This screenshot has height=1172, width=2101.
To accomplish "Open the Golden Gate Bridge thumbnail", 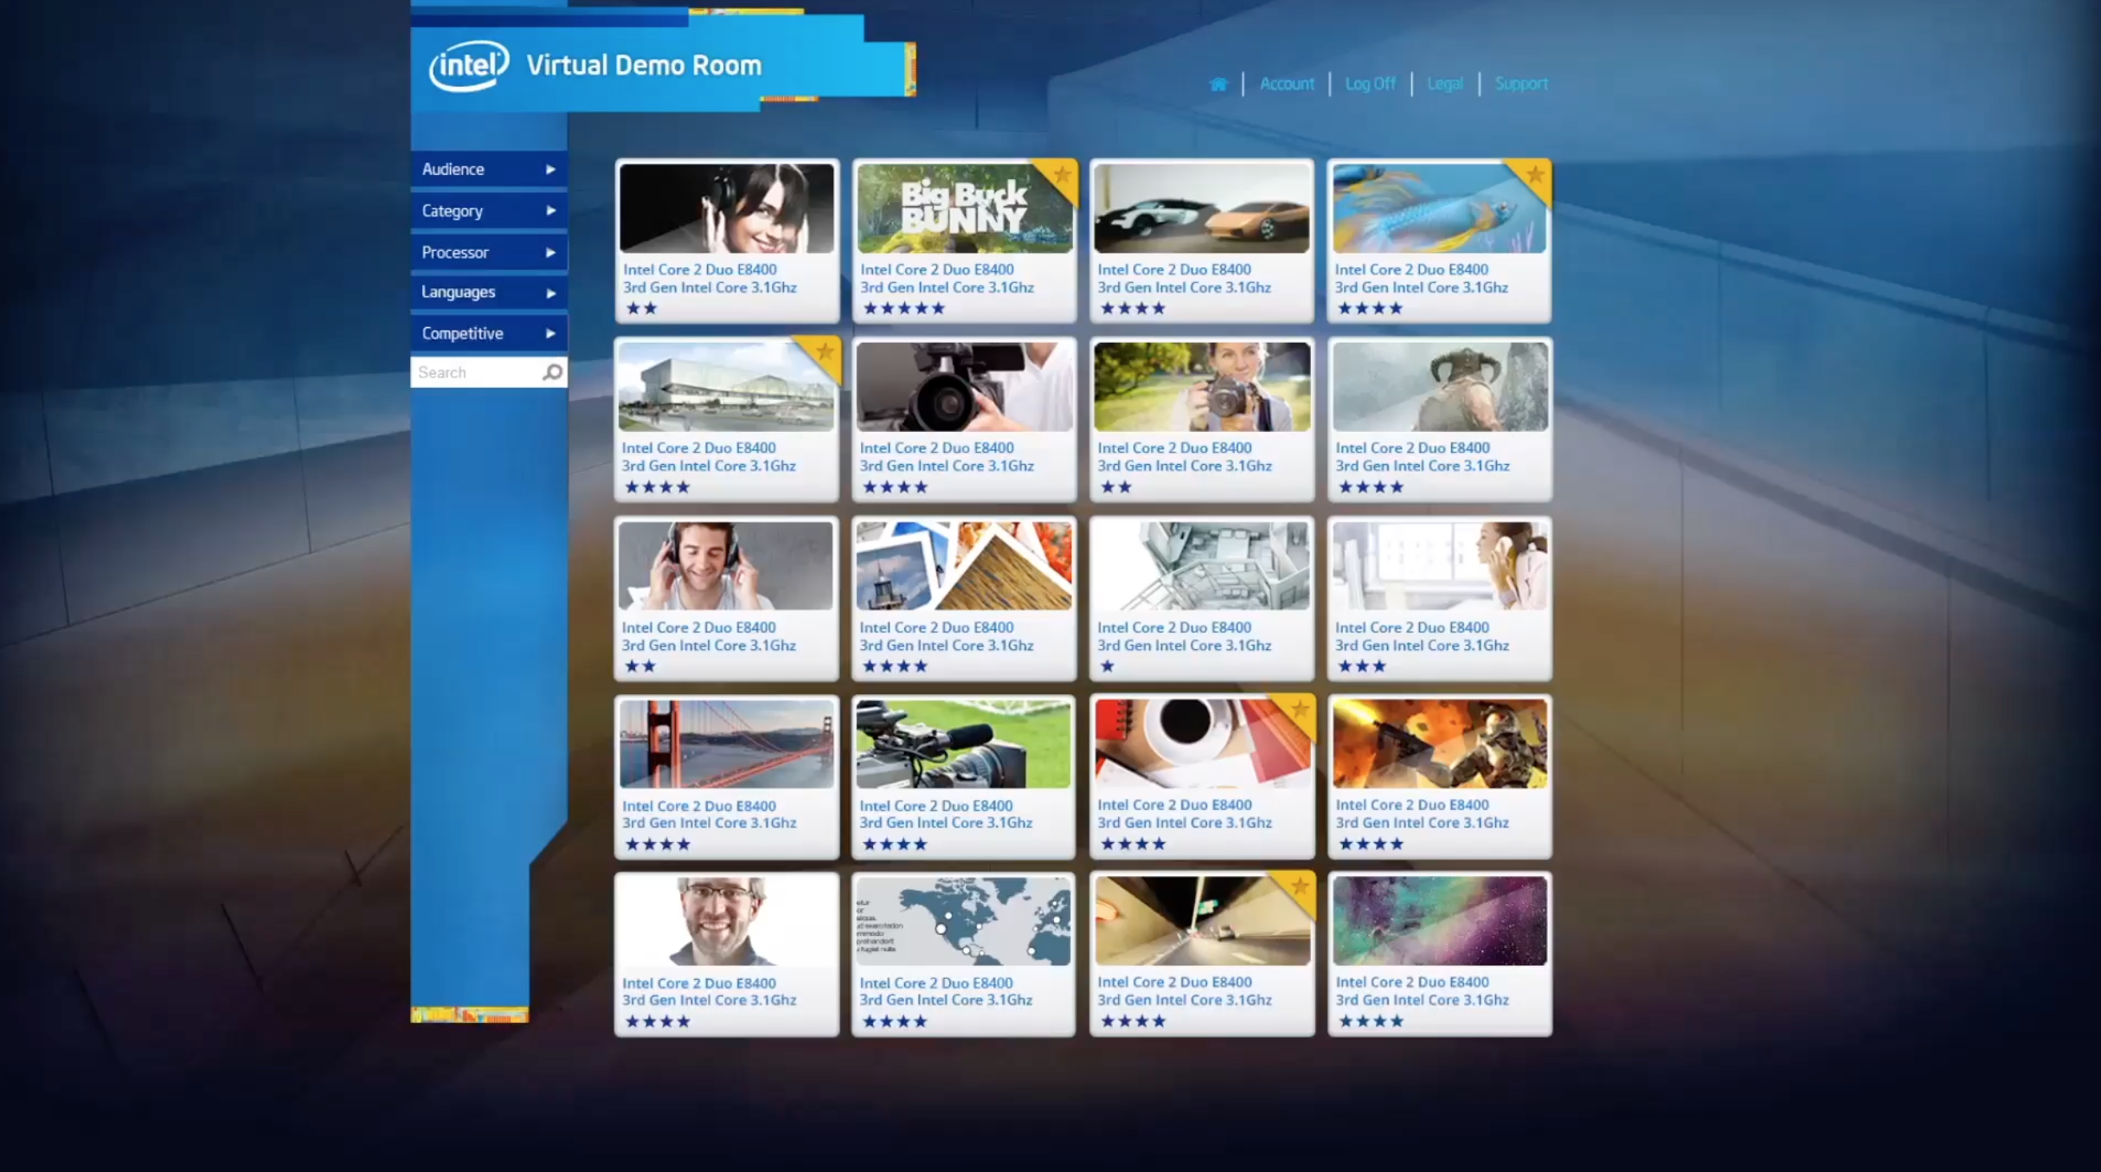I will click(x=726, y=744).
